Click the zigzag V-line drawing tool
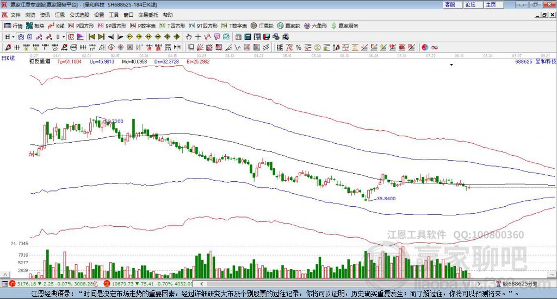This screenshot has height=299, width=557. tap(238, 47)
